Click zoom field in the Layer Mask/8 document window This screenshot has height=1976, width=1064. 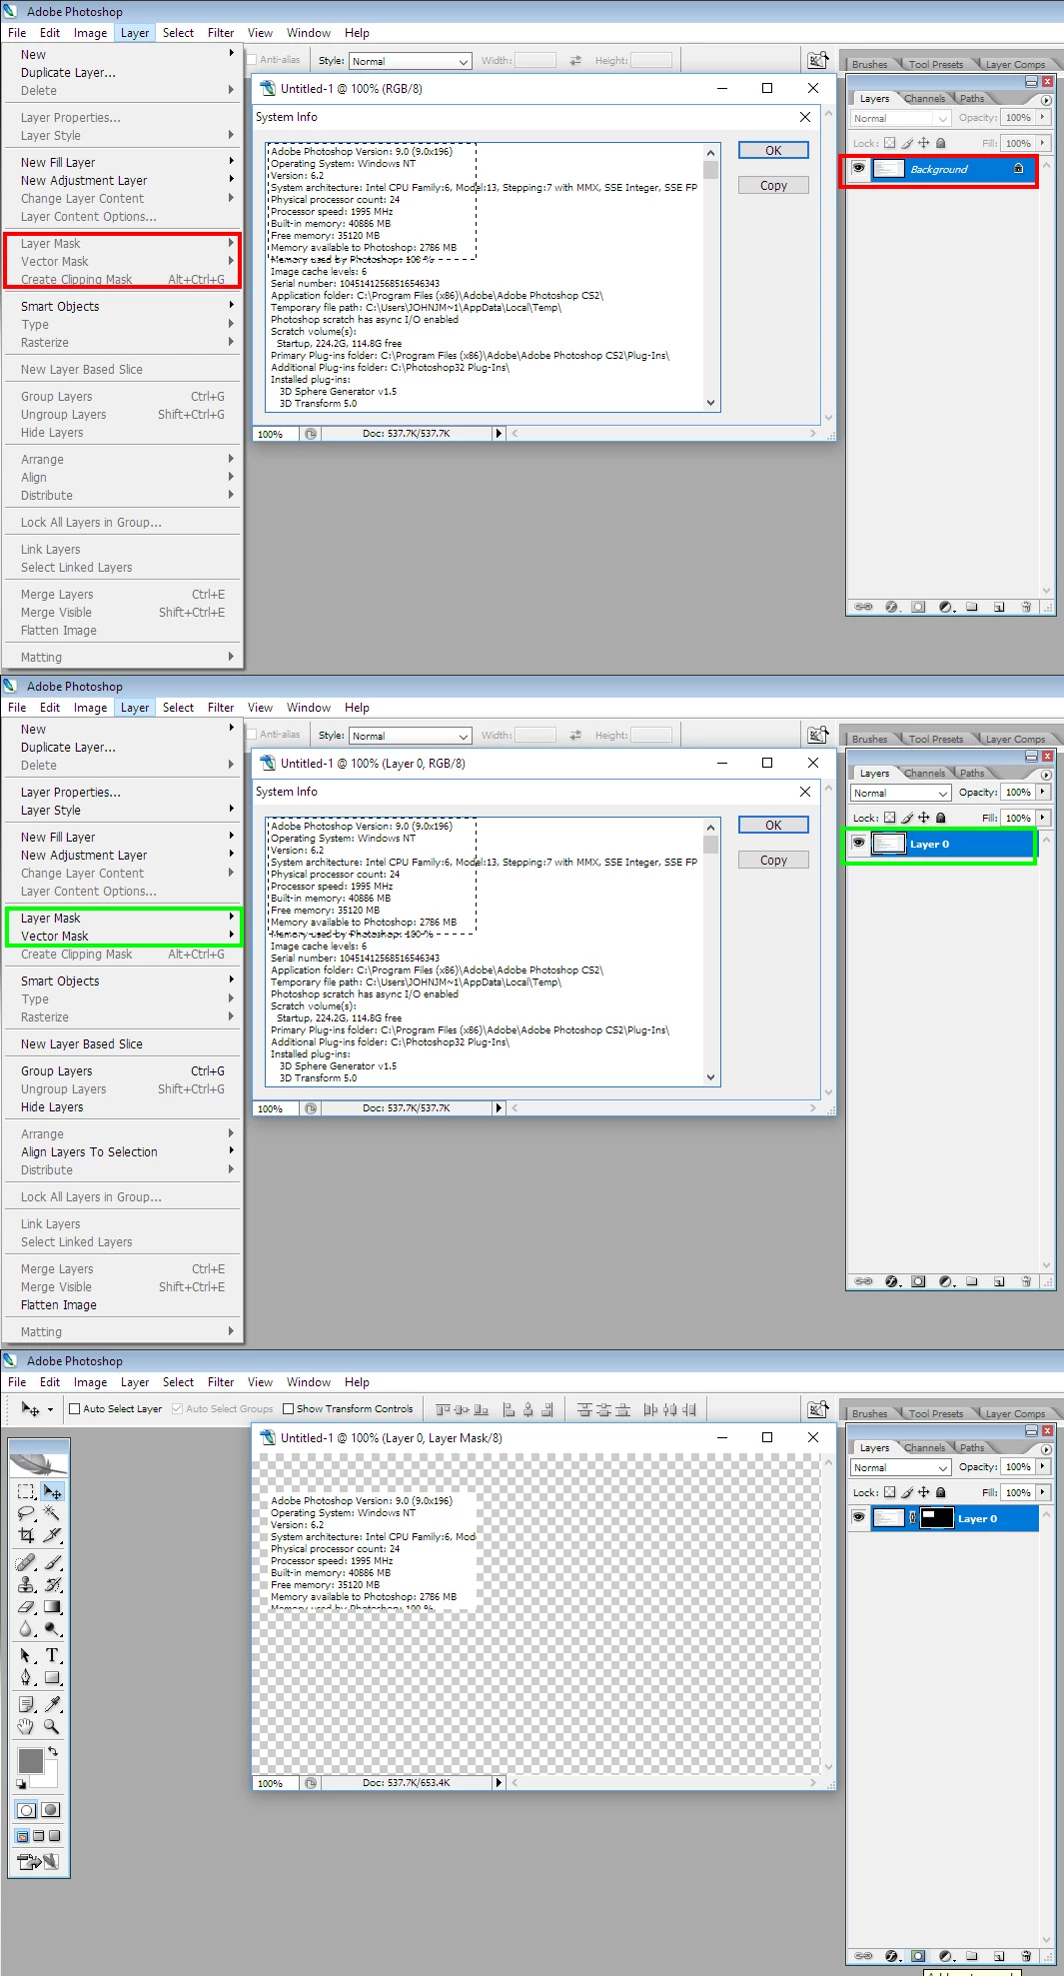pyautogui.click(x=277, y=1783)
